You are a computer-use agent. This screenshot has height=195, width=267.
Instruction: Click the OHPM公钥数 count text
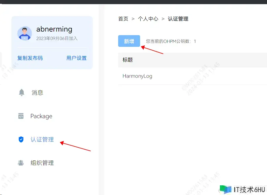click(x=171, y=41)
